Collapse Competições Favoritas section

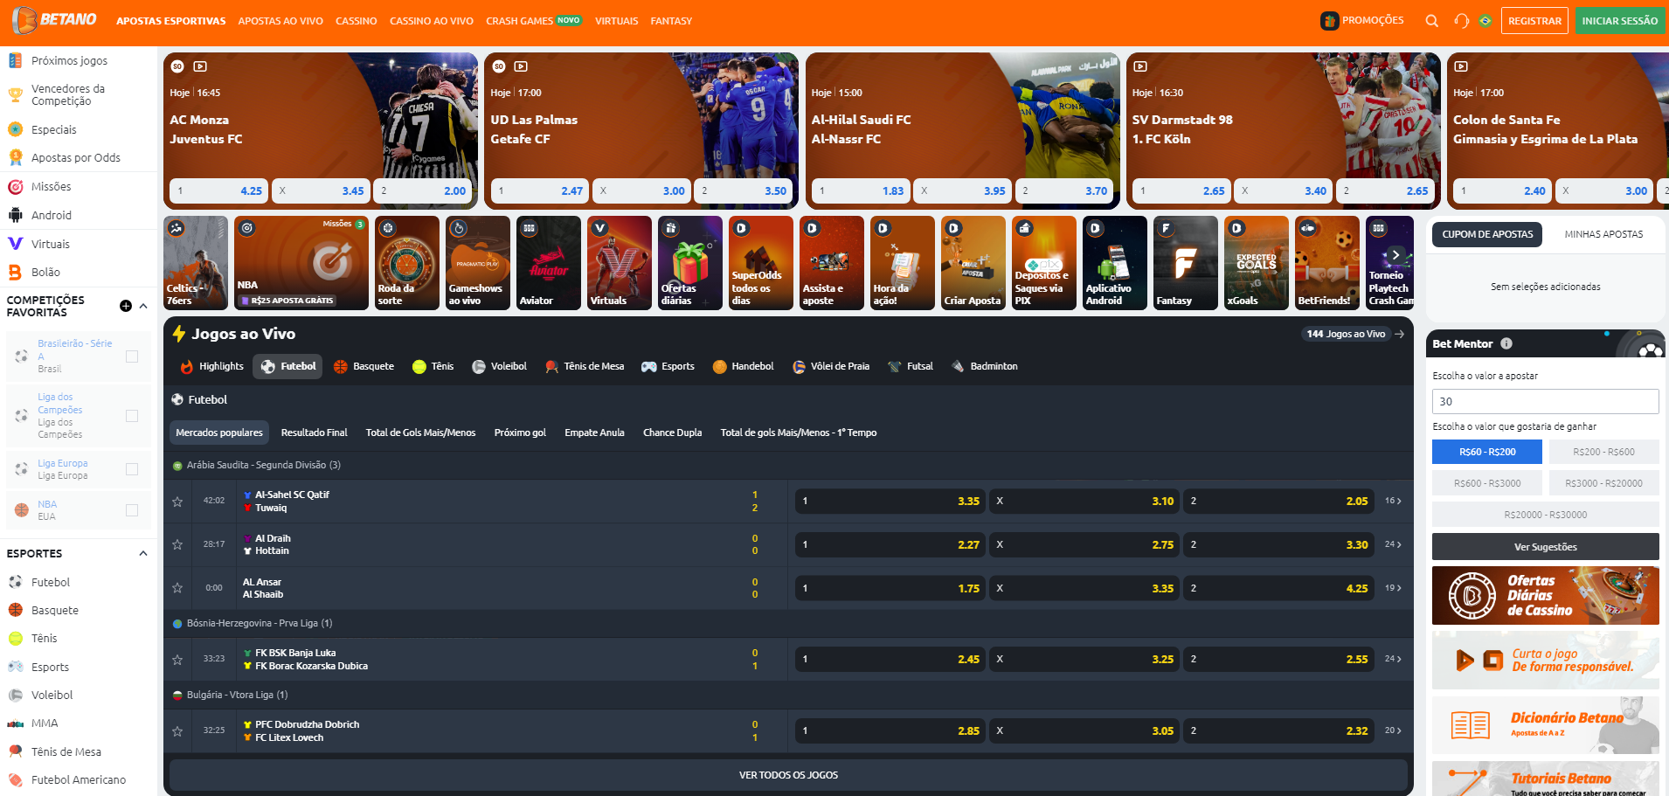tap(143, 306)
